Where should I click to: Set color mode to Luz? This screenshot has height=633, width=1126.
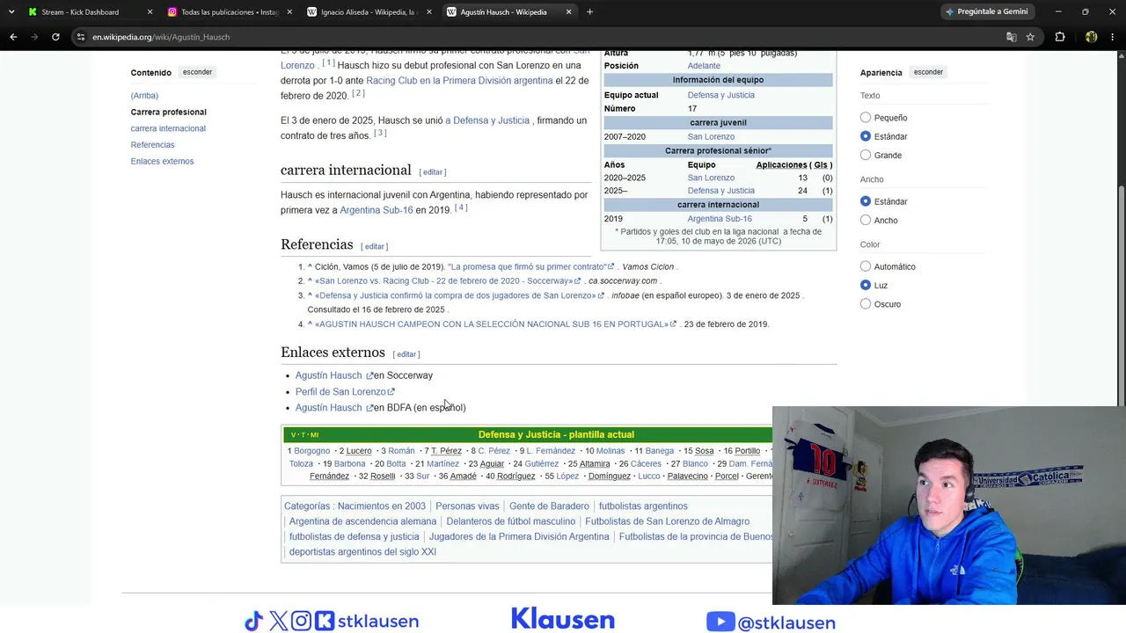(866, 285)
